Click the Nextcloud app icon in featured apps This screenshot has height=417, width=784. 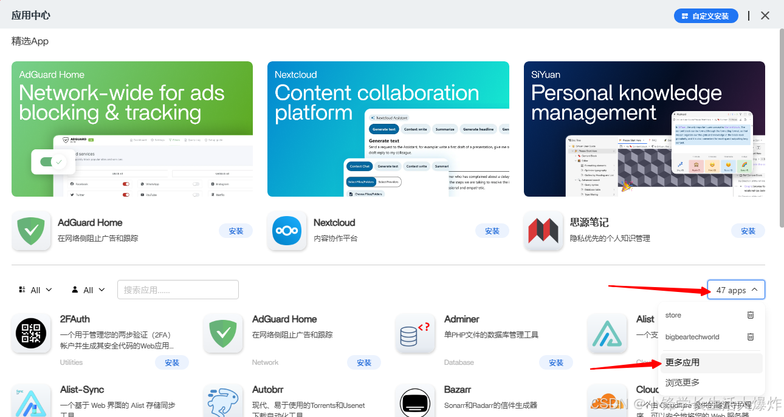pyautogui.click(x=287, y=231)
